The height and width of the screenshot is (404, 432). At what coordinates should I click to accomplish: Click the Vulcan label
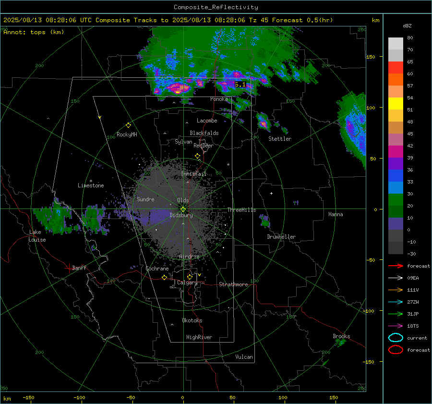tap(244, 357)
